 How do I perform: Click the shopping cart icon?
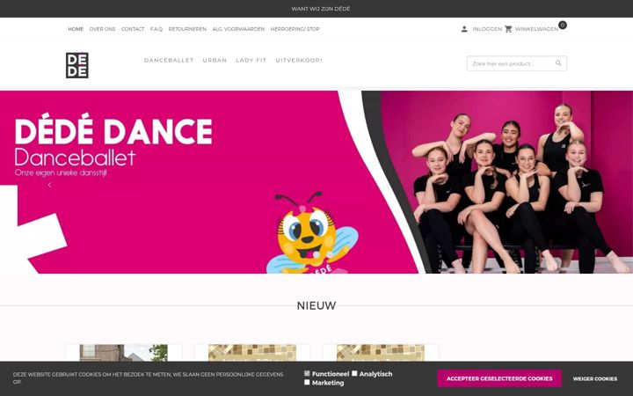click(508, 29)
